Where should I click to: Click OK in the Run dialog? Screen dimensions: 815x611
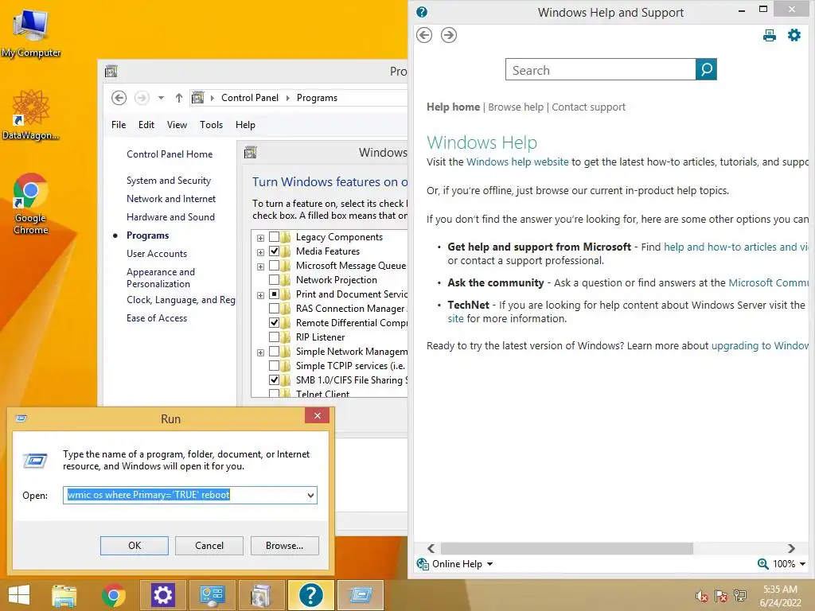click(134, 546)
